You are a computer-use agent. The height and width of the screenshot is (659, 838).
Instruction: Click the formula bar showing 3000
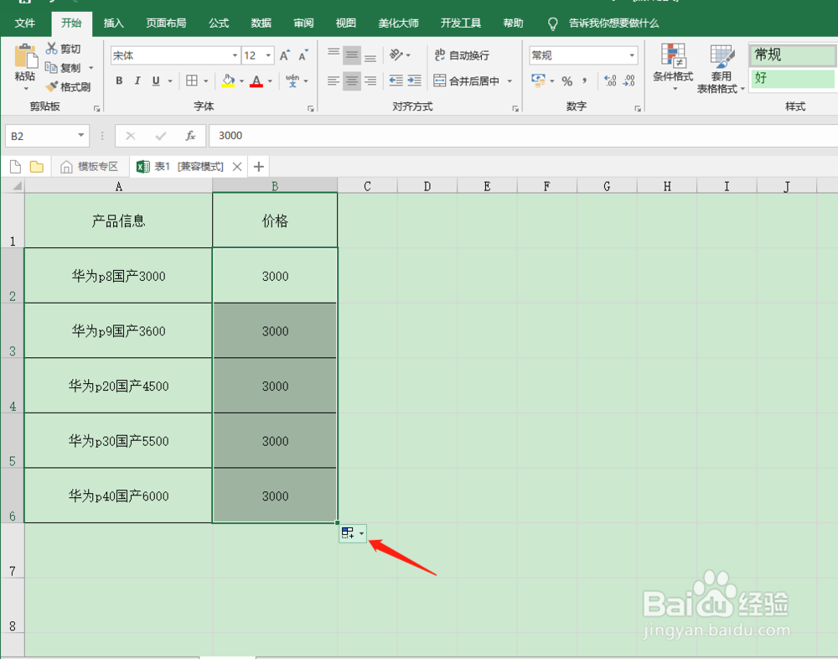(523, 135)
